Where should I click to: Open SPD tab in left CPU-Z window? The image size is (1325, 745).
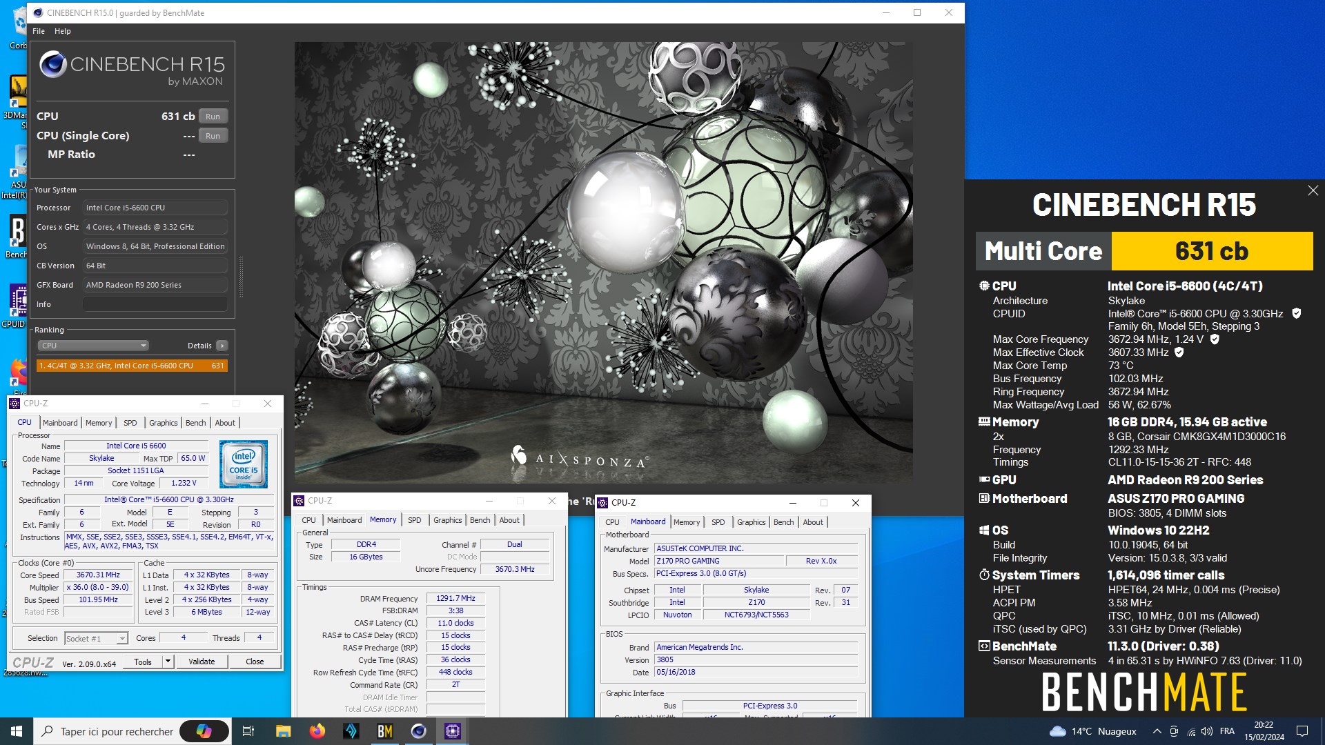[130, 423]
